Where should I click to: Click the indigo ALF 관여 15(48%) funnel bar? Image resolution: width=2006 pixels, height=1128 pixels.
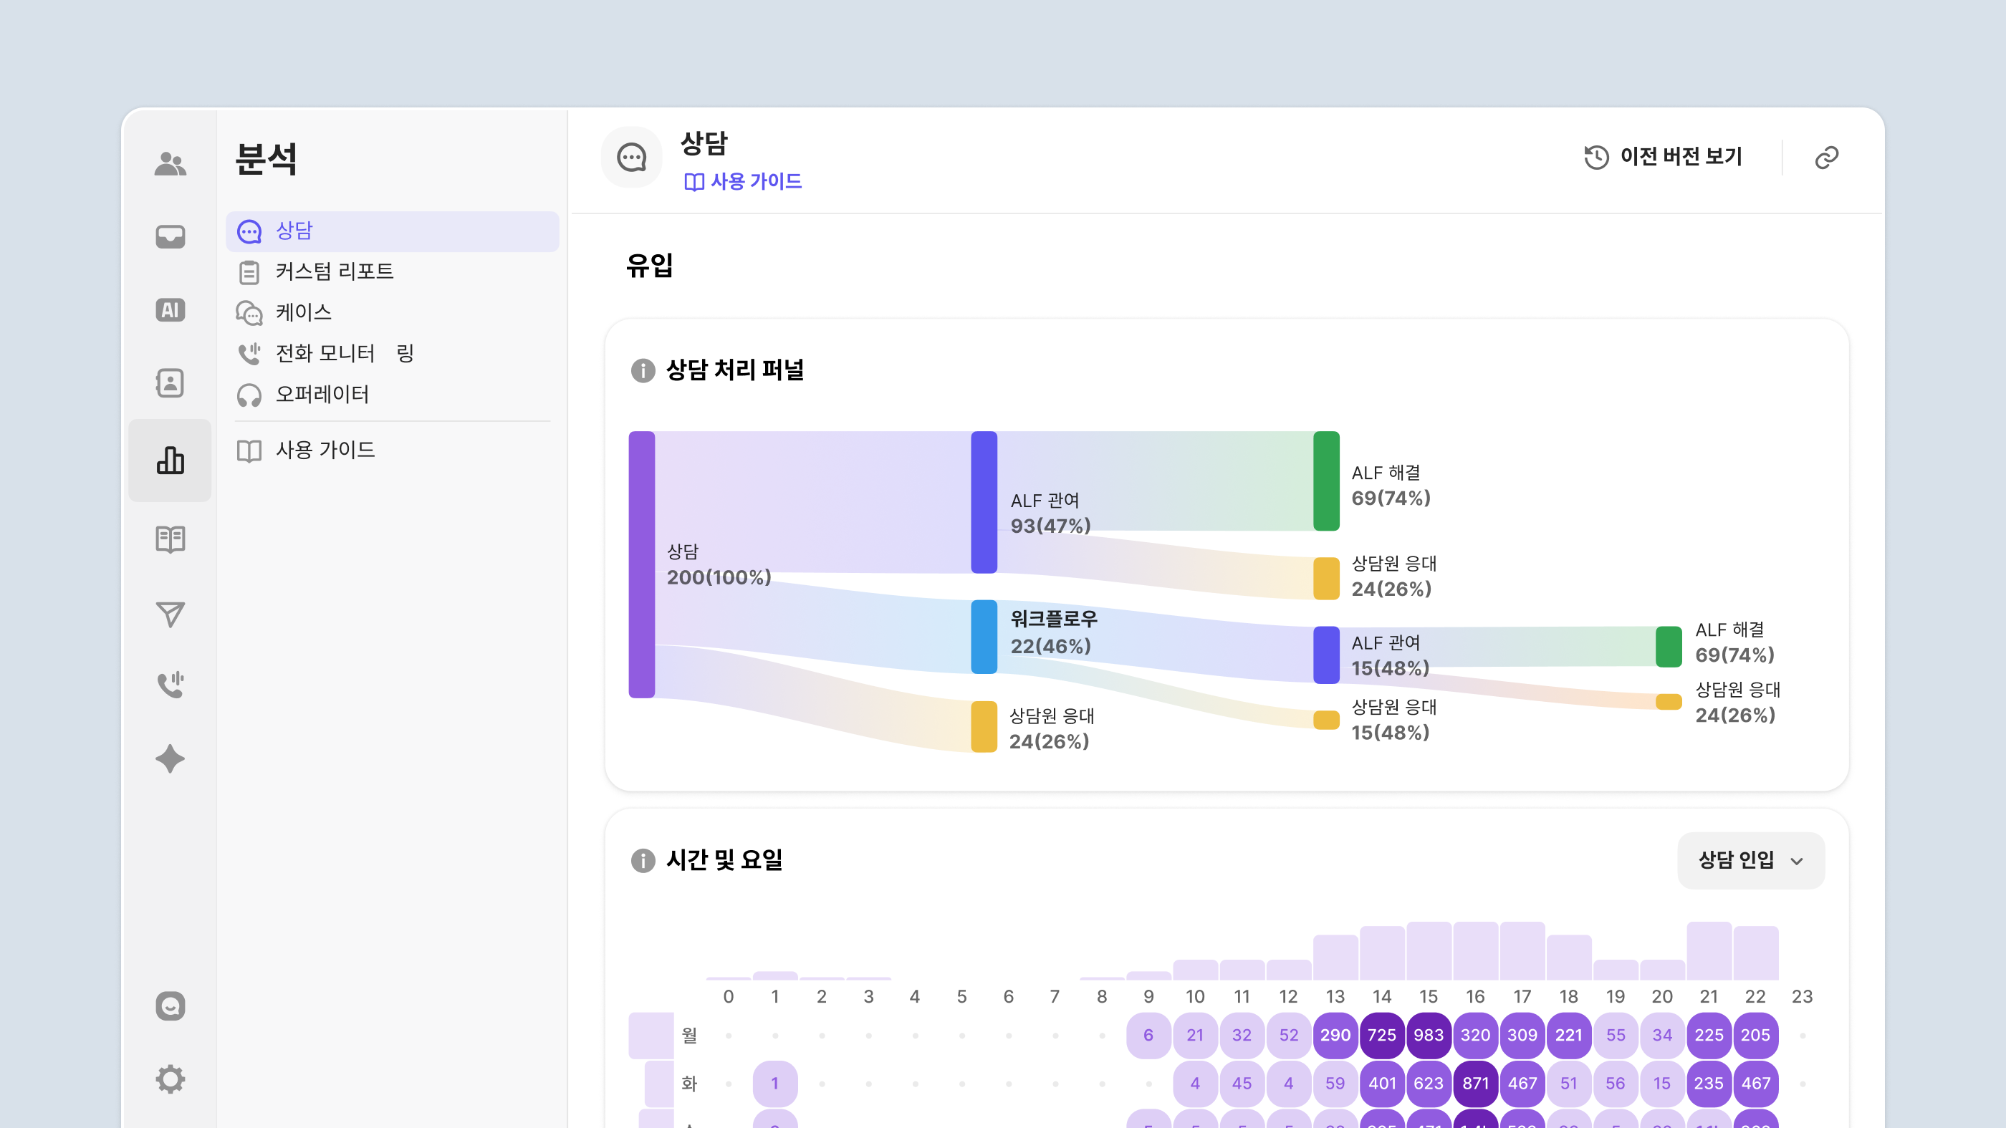click(x=1326, y=655)
